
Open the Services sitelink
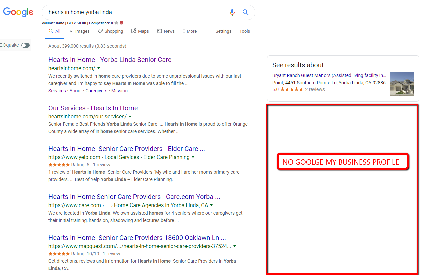[x=57, y=91]
